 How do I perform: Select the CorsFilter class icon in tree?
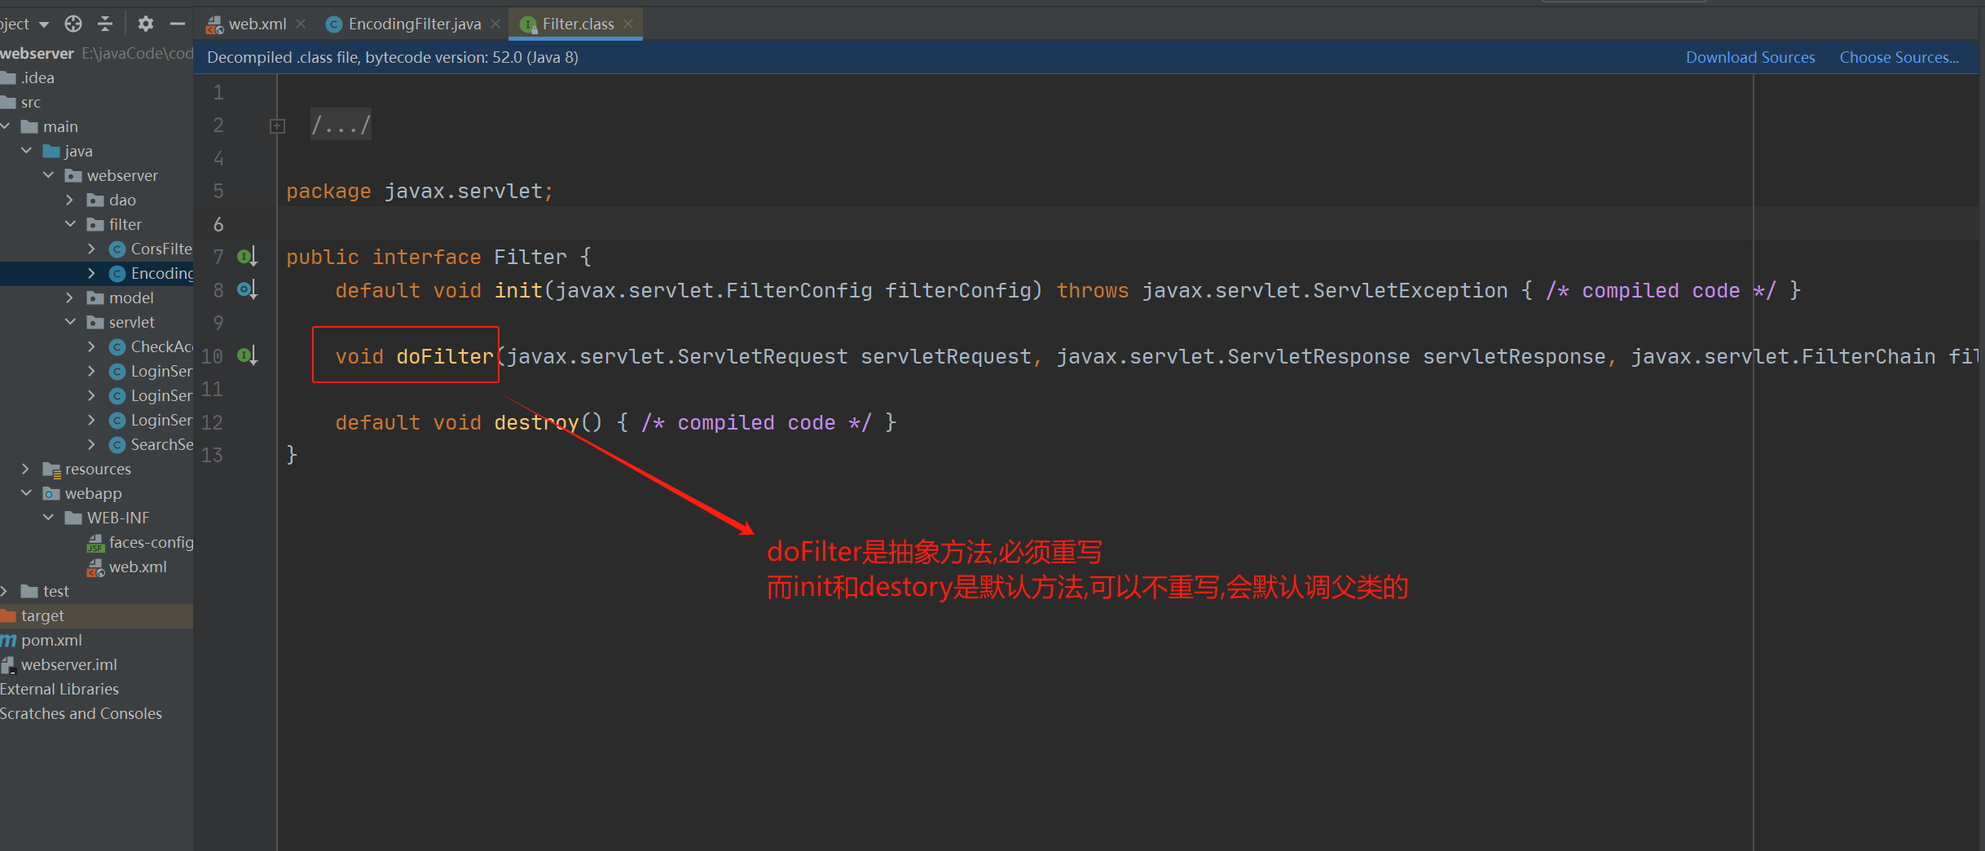(x=117, y=249)
